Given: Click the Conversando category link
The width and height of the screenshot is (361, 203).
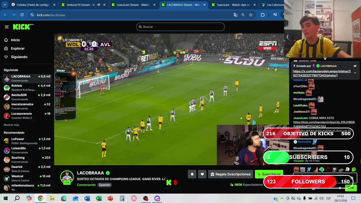Looking at the screenshot, I should point(86,185).
